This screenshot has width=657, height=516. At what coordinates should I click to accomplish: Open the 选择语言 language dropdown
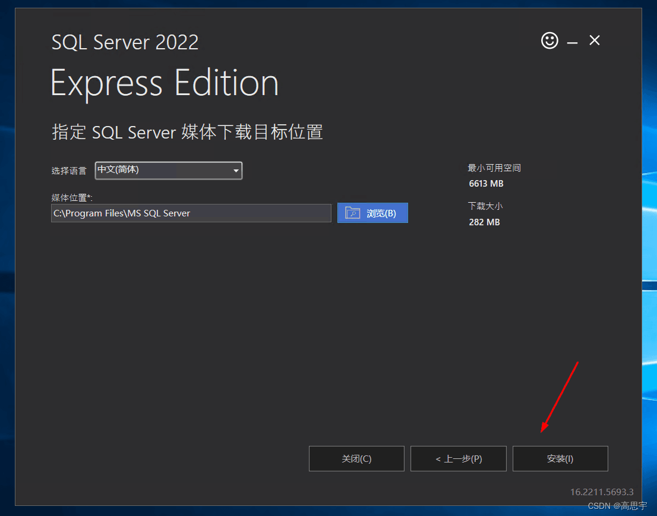[169, 170]
